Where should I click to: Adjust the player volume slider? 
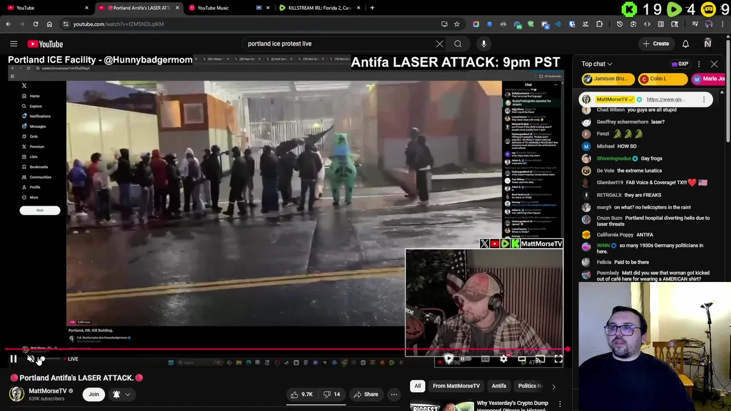[50, 359]
